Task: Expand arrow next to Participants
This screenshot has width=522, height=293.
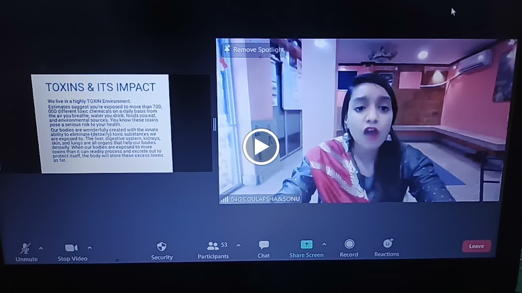Action: pyautogui.click(x=239, y=246)
